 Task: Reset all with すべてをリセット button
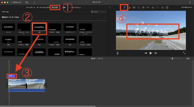point(187,7)
